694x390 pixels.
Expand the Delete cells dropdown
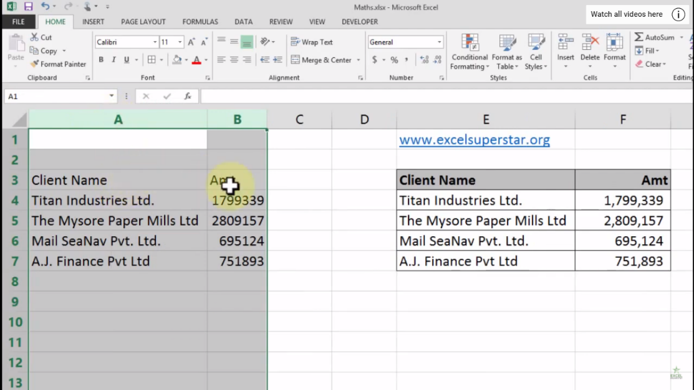coord(589,67)
